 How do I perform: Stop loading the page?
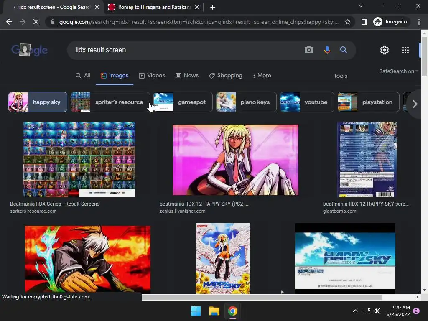click(36, 22)
